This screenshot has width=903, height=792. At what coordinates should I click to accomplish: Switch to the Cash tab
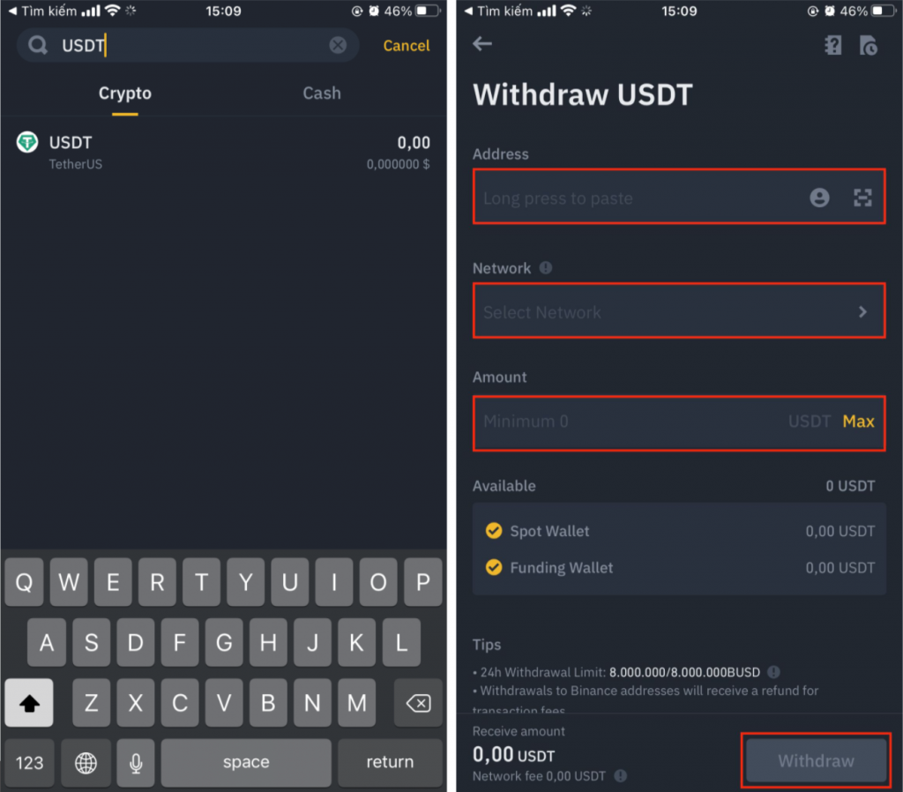pyautogui.click(x=322, y=93)
